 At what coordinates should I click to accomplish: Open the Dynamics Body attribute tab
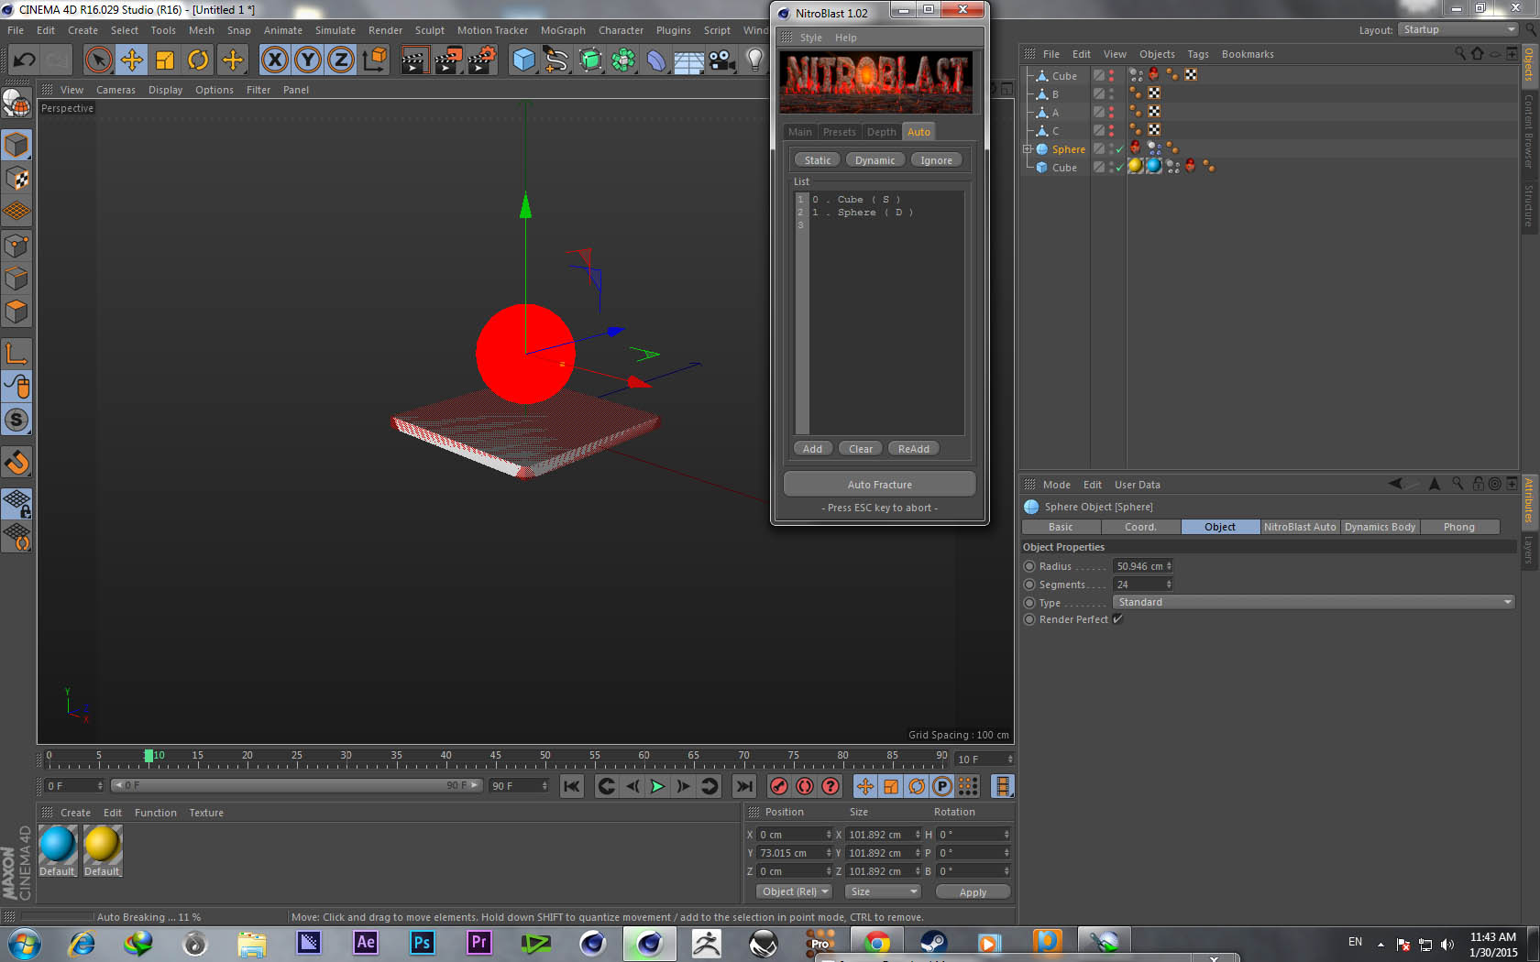(x=1380, y=527)
